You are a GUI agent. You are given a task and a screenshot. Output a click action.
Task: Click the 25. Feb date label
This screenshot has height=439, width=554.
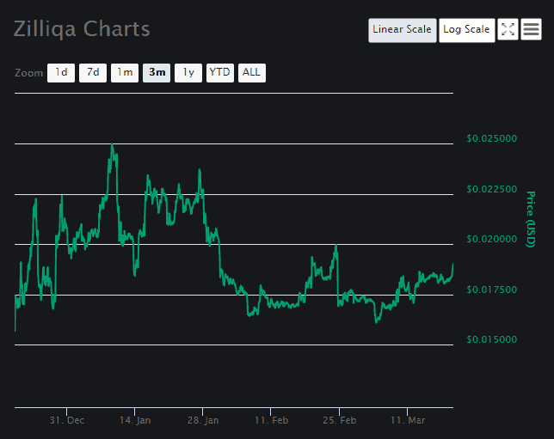click(339, 420)
